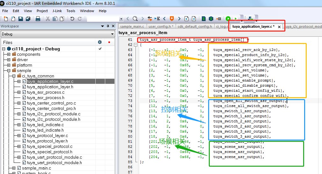Pin the Workspace panel
Image resolution: width=322 pixels, height=174 pixels.
(108, 26)
